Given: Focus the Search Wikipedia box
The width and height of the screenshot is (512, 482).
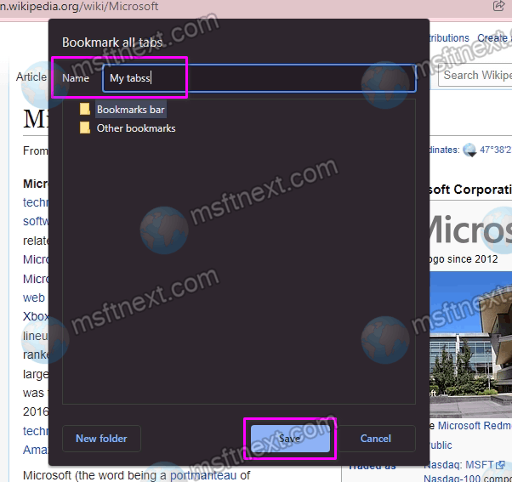Looking at the screenshot, I should click(475, 75).
